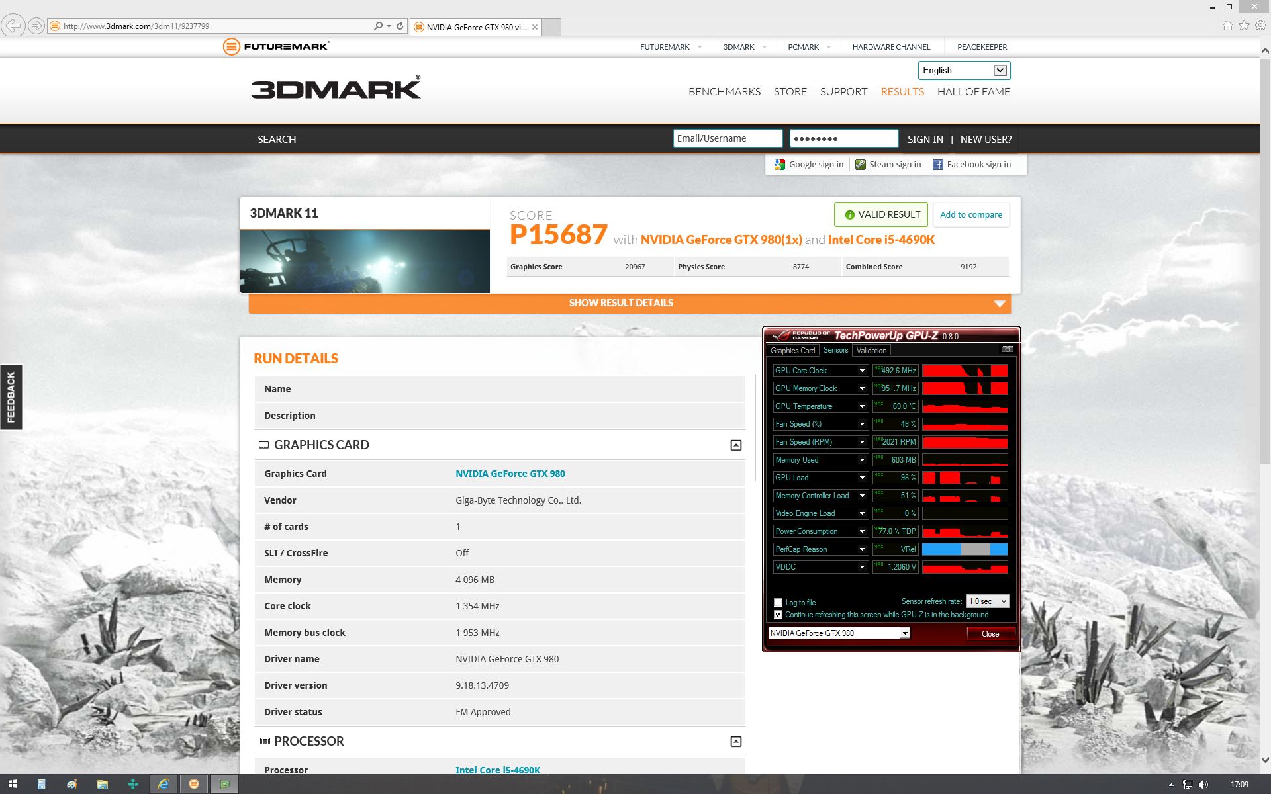
Task: Expand Show Result Details bar
Action: click(630, 303)
